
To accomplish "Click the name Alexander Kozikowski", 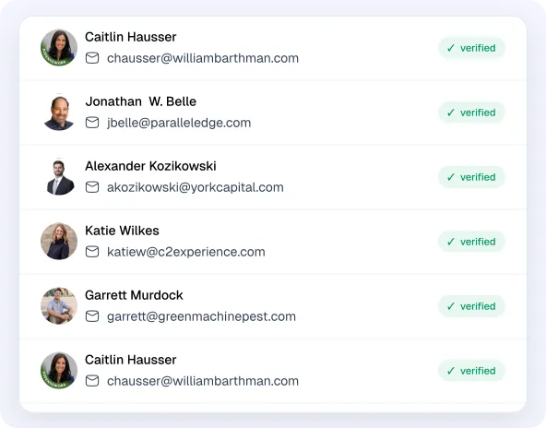I will (150, 166).
